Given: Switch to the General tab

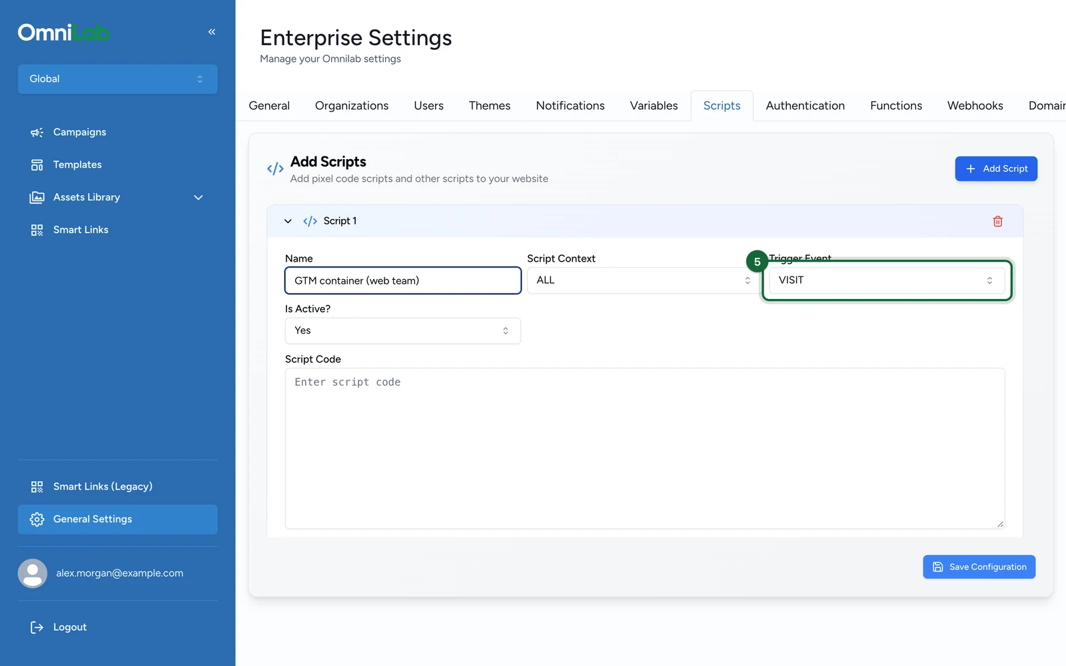Looking at the screenshot, I should click(269, 106).
